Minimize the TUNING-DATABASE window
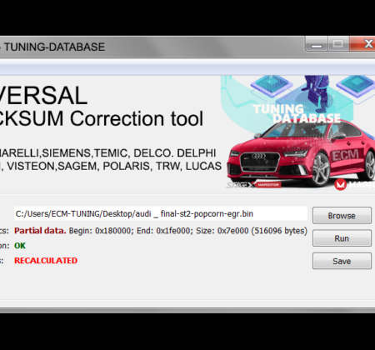The height and width of the screenshot is (350, 375). pyautogui.click(x=317, y=44)
